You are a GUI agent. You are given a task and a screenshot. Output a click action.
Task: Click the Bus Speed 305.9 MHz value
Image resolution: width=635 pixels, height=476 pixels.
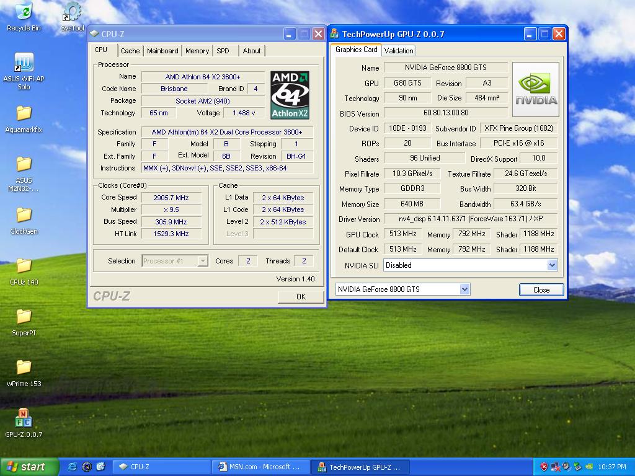pyautogui.click(x=171, y=222)
